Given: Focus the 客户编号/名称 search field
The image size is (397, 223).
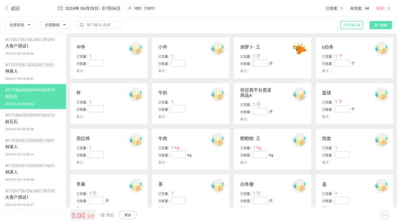Looking at the screenshot, I should (x=98, y=25).
